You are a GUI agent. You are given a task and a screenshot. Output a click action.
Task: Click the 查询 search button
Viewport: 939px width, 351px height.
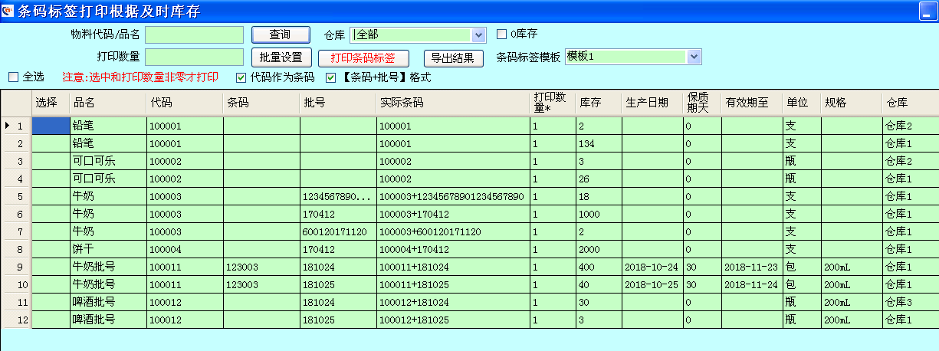point(280,34)
